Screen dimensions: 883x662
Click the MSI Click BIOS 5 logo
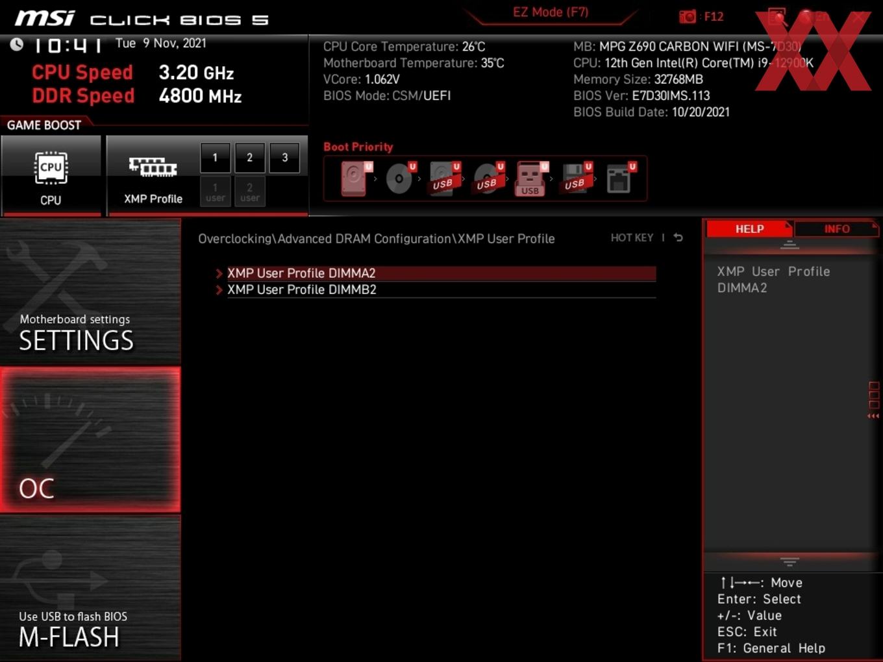[x=142, y=19]
